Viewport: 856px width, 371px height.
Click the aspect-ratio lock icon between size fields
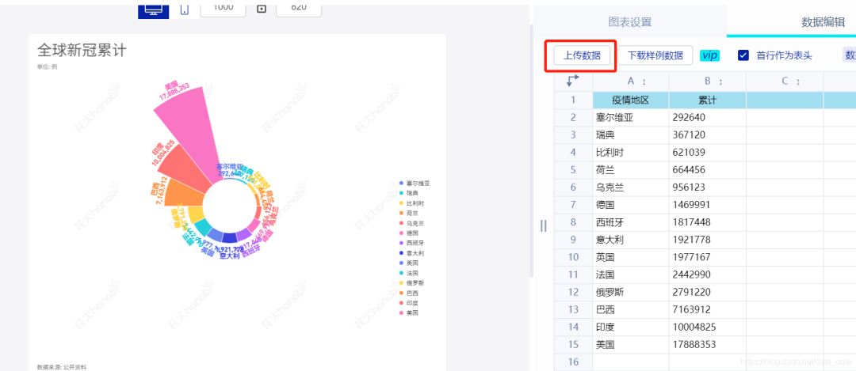[262, 8]
